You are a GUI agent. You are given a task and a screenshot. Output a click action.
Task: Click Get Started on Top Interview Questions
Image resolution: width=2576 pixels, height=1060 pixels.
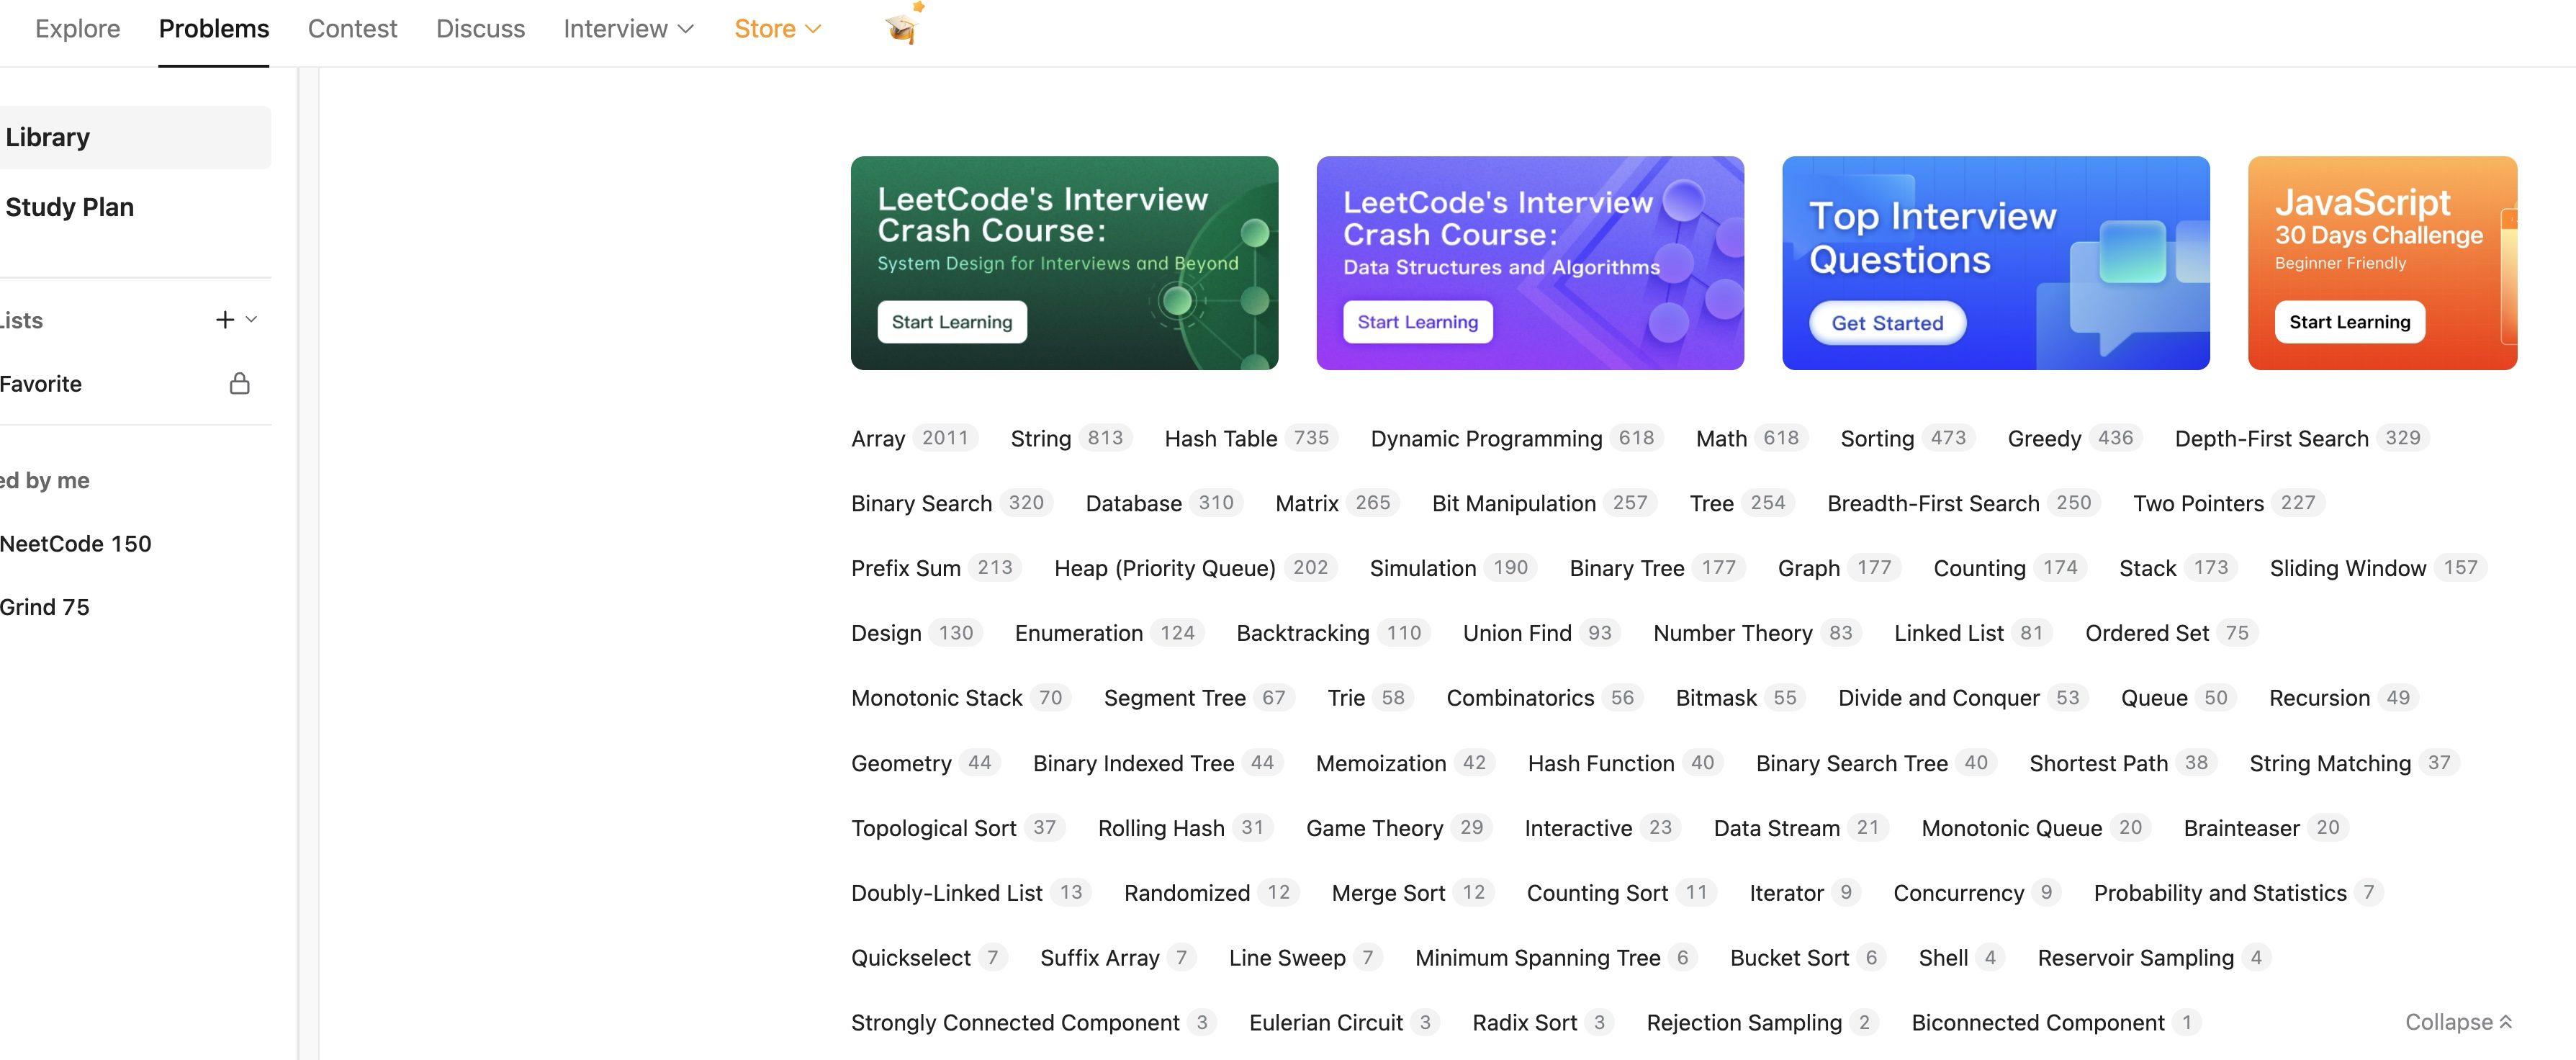(x=1886, y=322)
